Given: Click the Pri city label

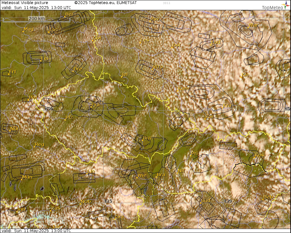Looking at the screenshot, I should tap(195, 153).
